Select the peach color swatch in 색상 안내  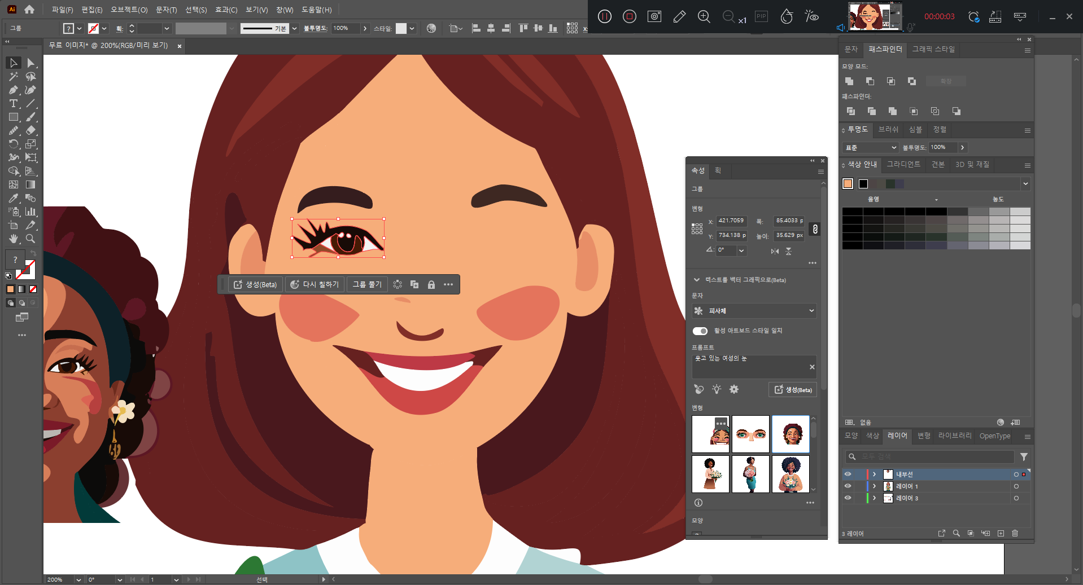coord(848,184)
